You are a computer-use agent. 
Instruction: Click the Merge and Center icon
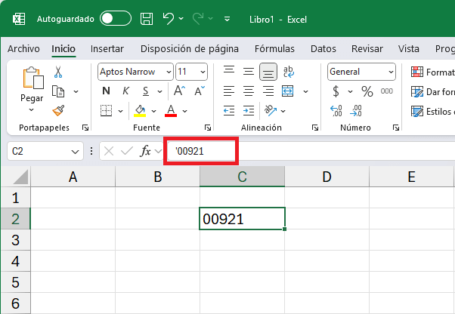click(287, 91)
